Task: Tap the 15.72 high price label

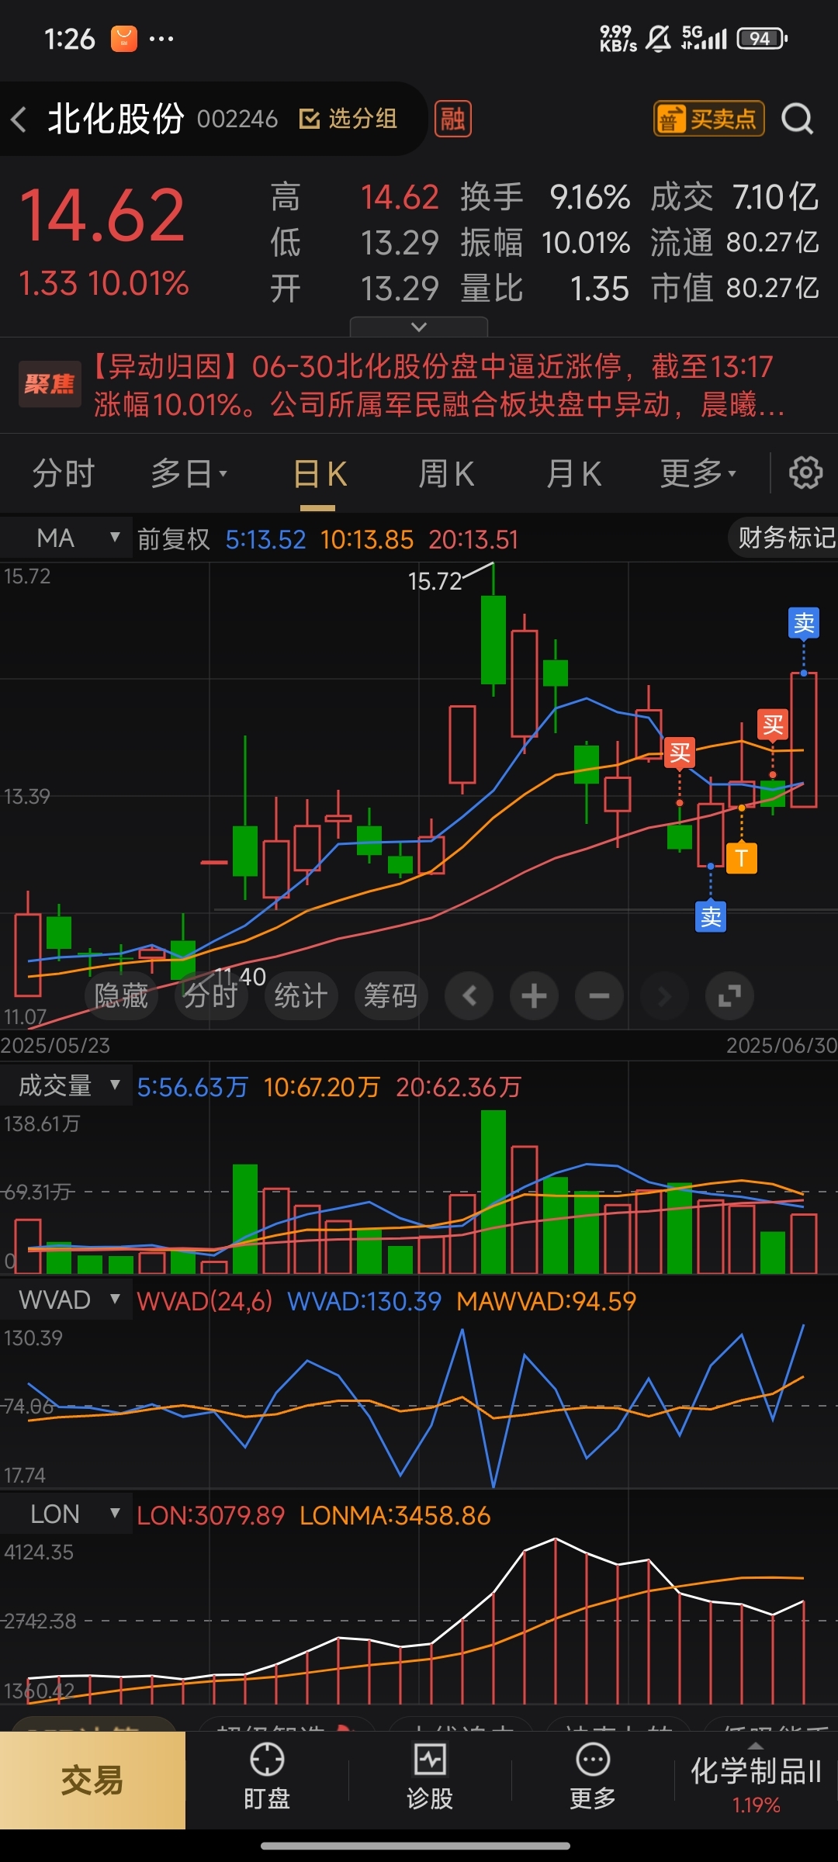Action: point(435,581)
